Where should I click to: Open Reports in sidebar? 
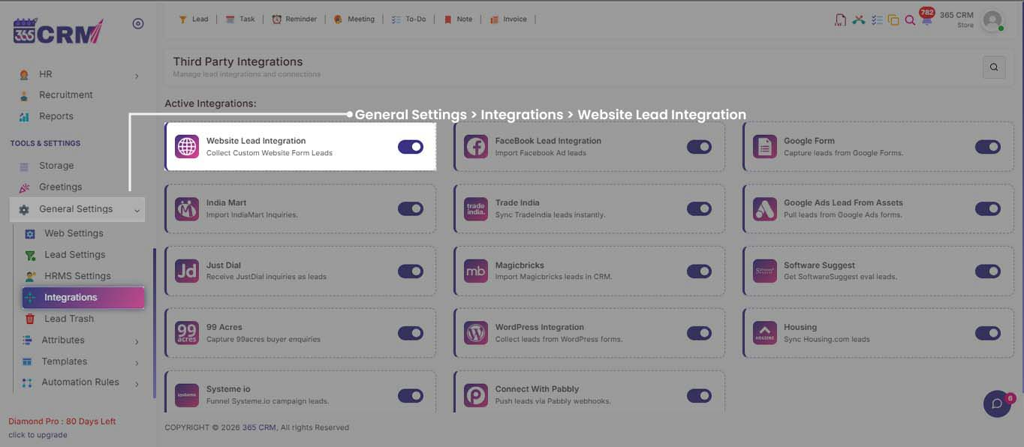coord(56,116)
